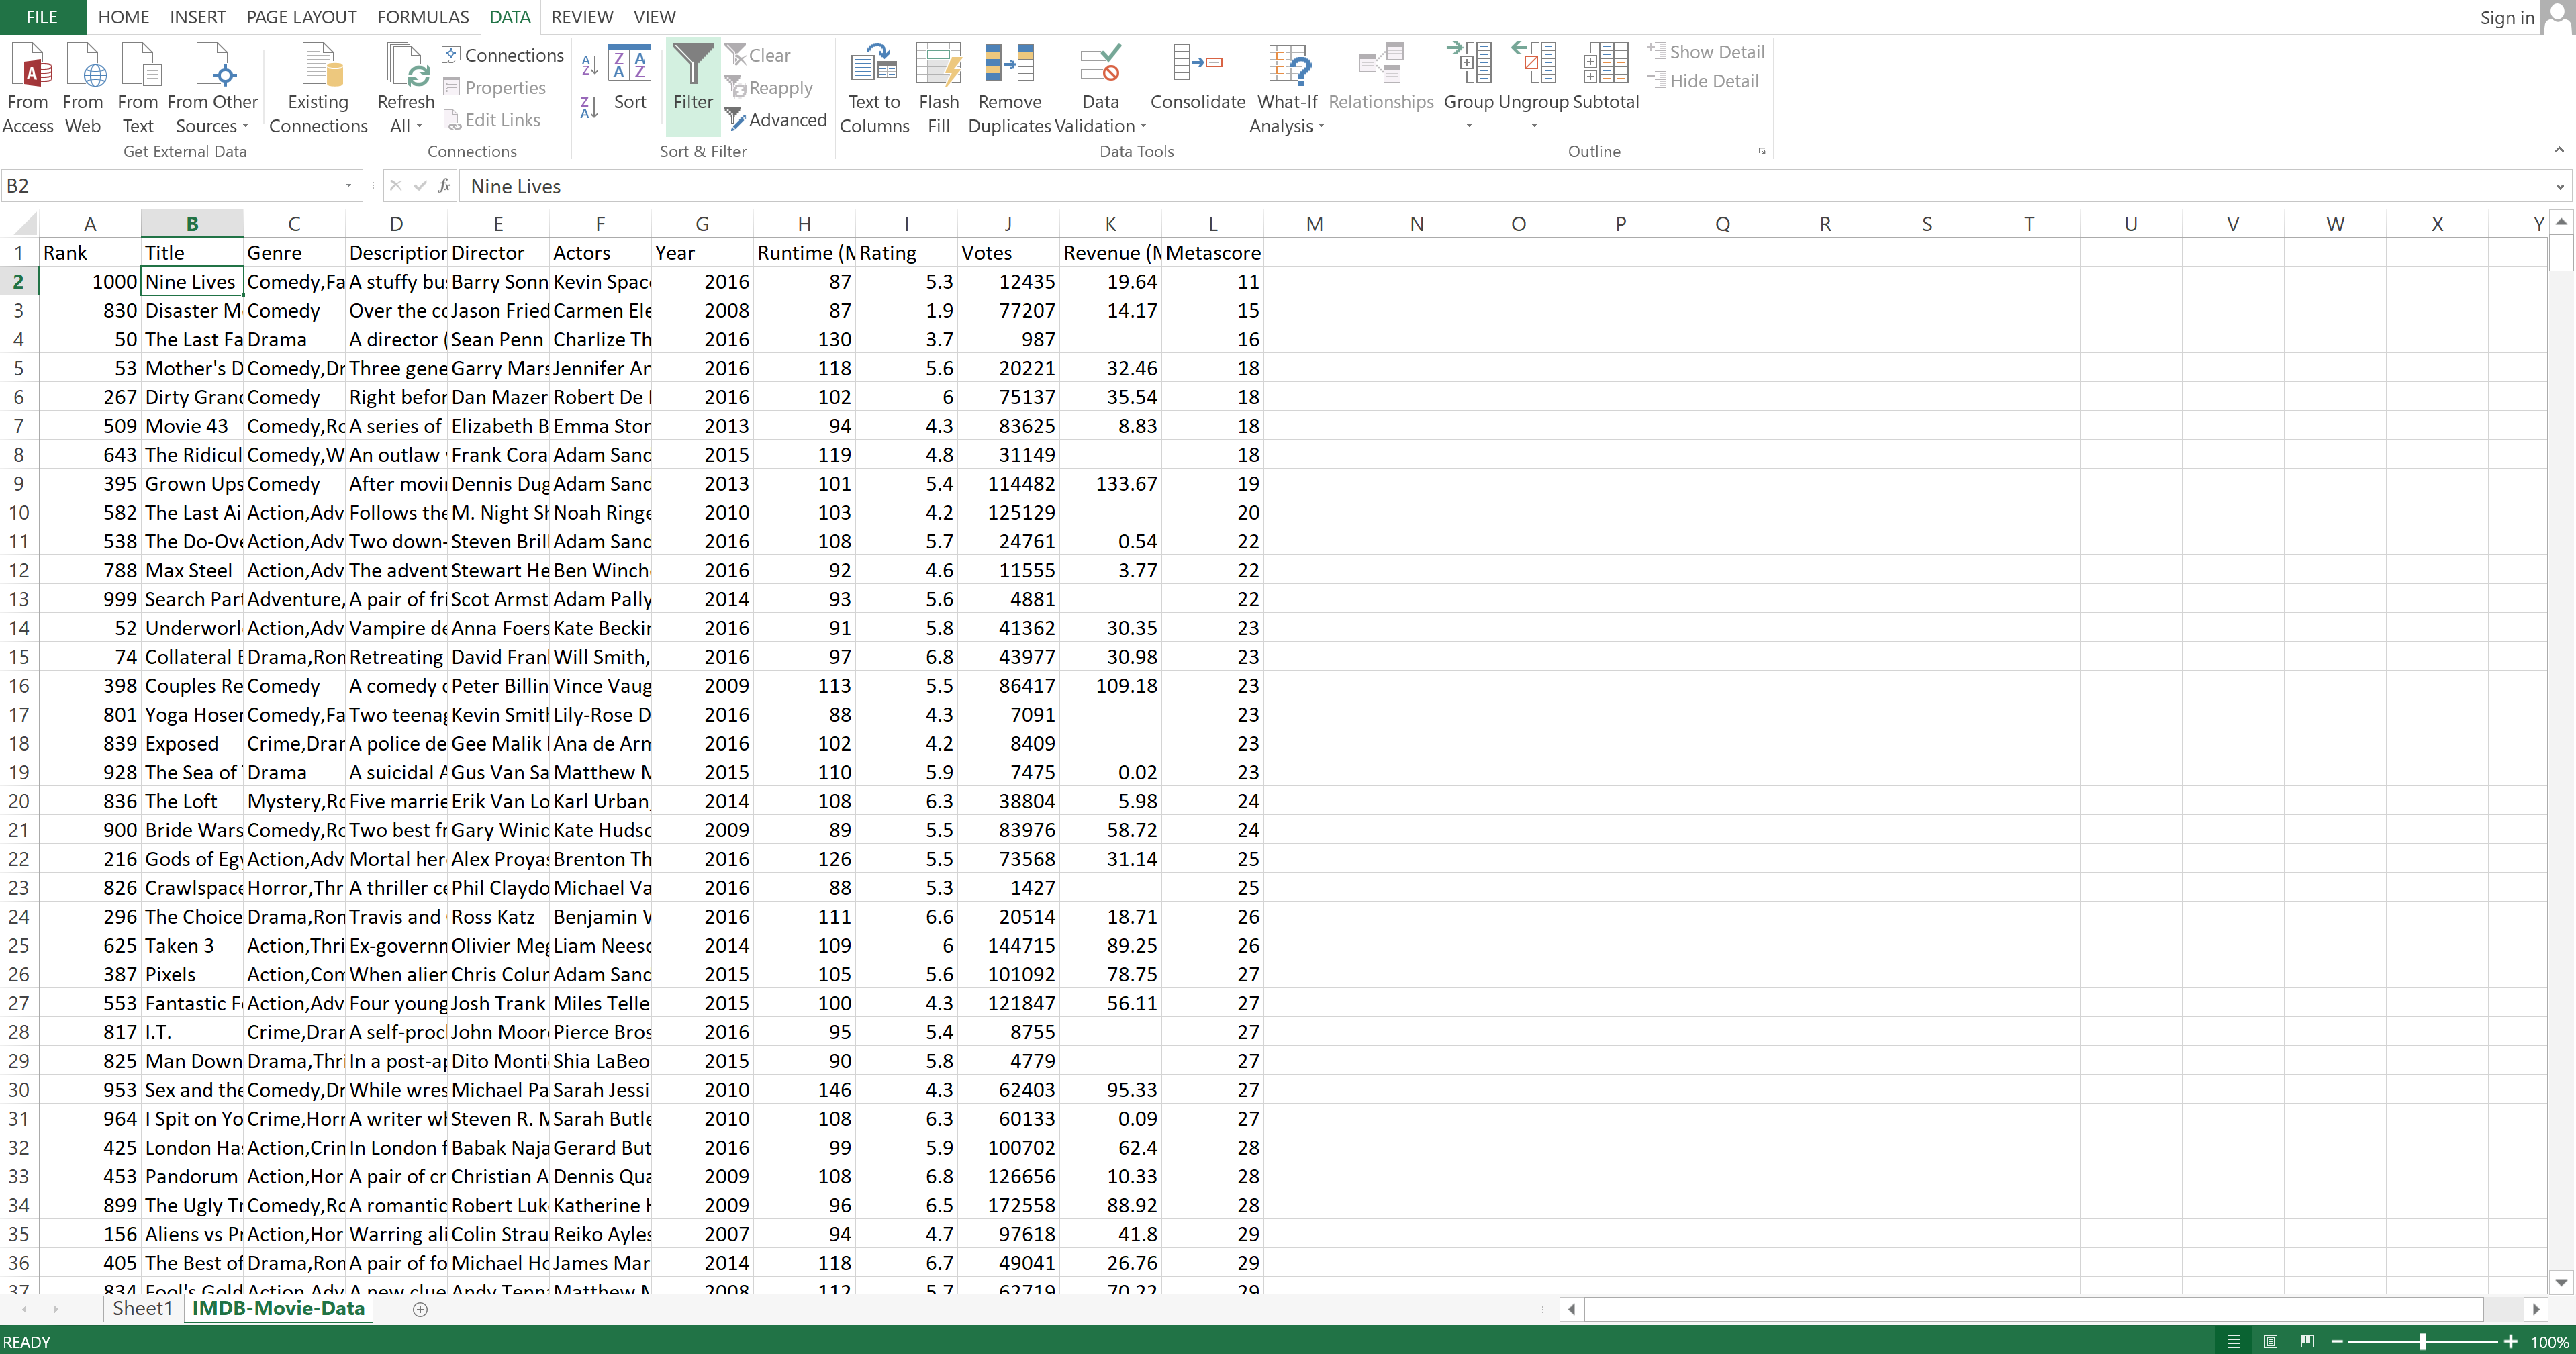This screenshot has width=2576, height=1354.
Task: Sort Z to A descending
Action: pos(590,107)
